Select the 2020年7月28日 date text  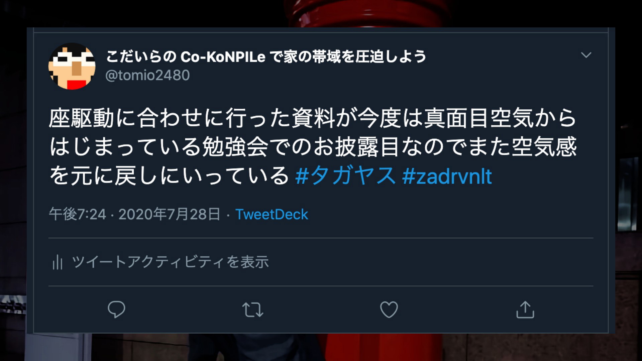(x=169, y=214)
